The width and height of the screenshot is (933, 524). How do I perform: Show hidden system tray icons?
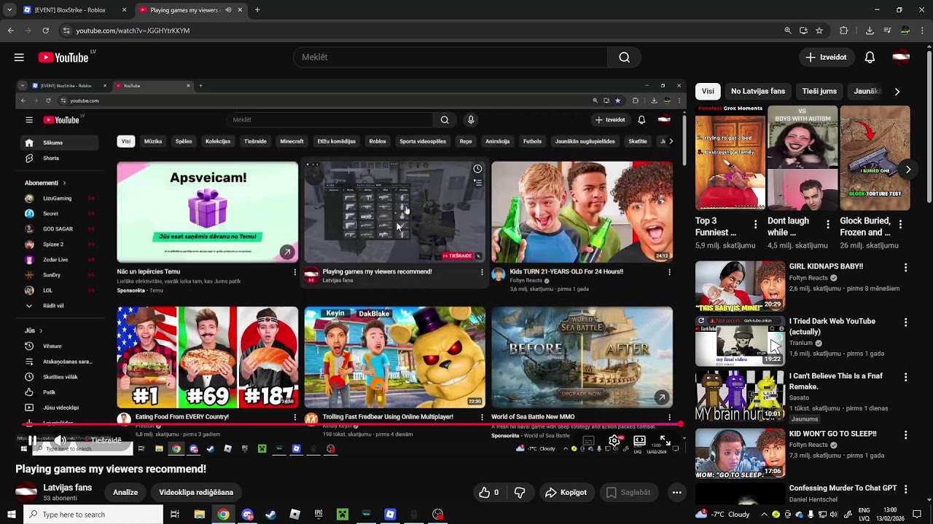pyautogui.click(x=764, y=515)
